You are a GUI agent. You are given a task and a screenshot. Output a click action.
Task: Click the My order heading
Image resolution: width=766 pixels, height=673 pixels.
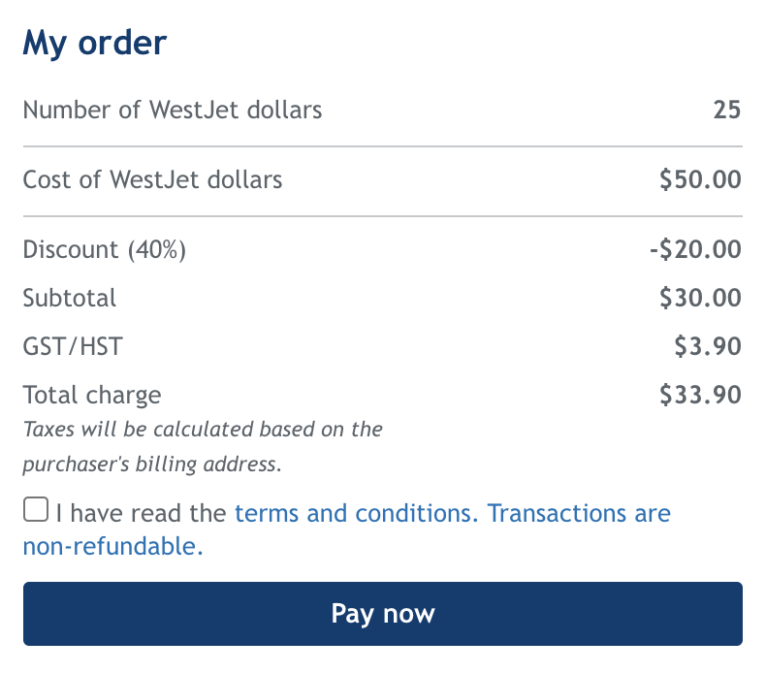[95, 44]
